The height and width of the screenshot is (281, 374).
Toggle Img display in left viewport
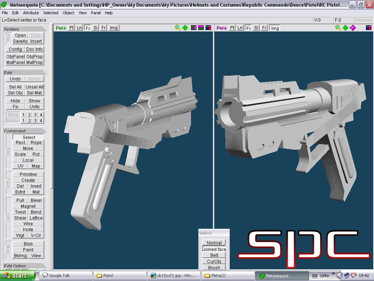[x=114, y=28]
